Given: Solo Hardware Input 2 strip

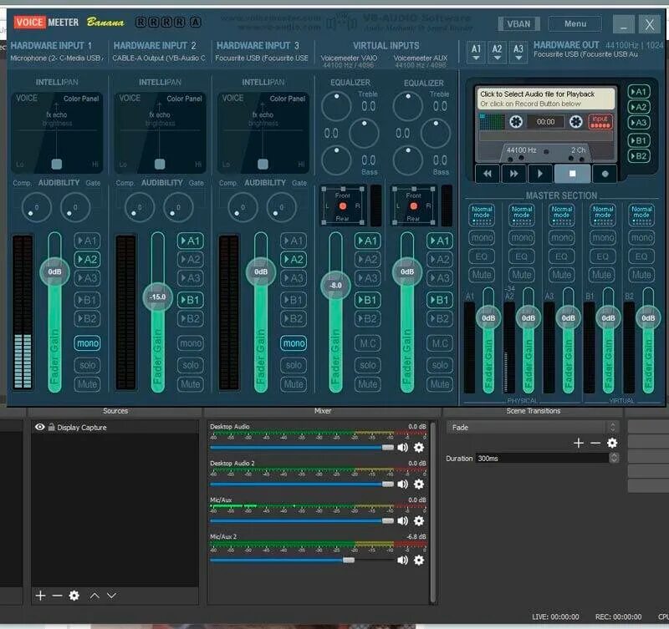Looking at the screenshot, I should tap(191, 365).
